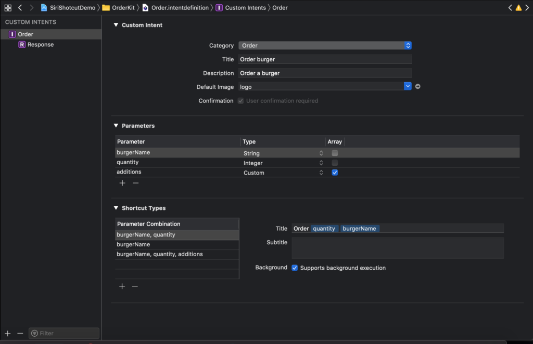Add a new custom intent in sidebar

[7, 334]
